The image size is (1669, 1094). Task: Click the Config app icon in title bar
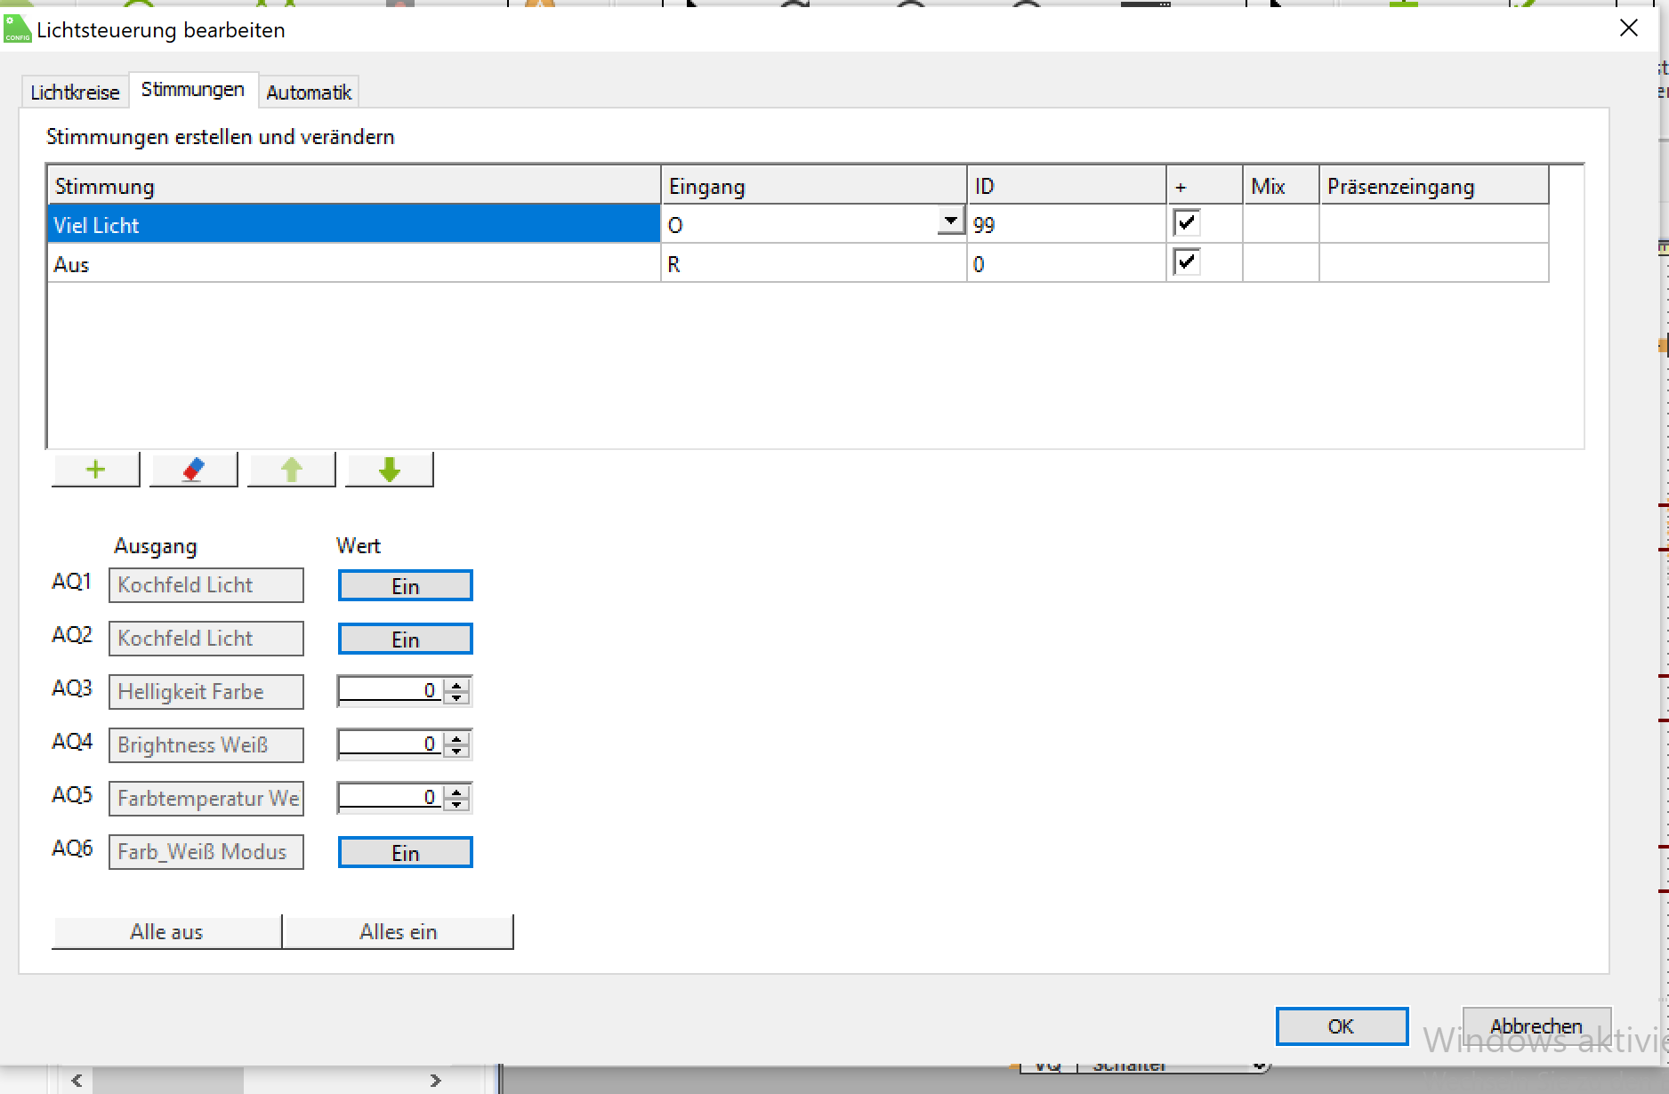[17, 29]
